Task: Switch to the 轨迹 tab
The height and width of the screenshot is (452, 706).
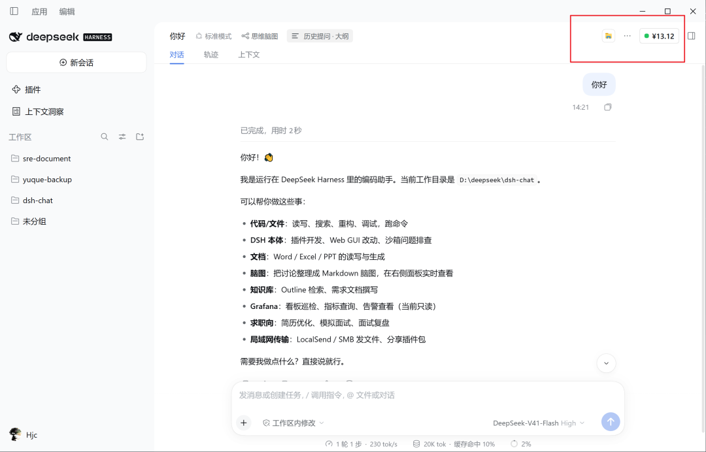Action: pos(210,54)
